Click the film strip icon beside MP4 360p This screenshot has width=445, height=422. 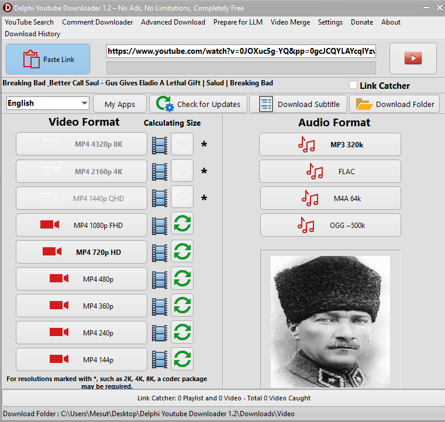coord(160,307)
